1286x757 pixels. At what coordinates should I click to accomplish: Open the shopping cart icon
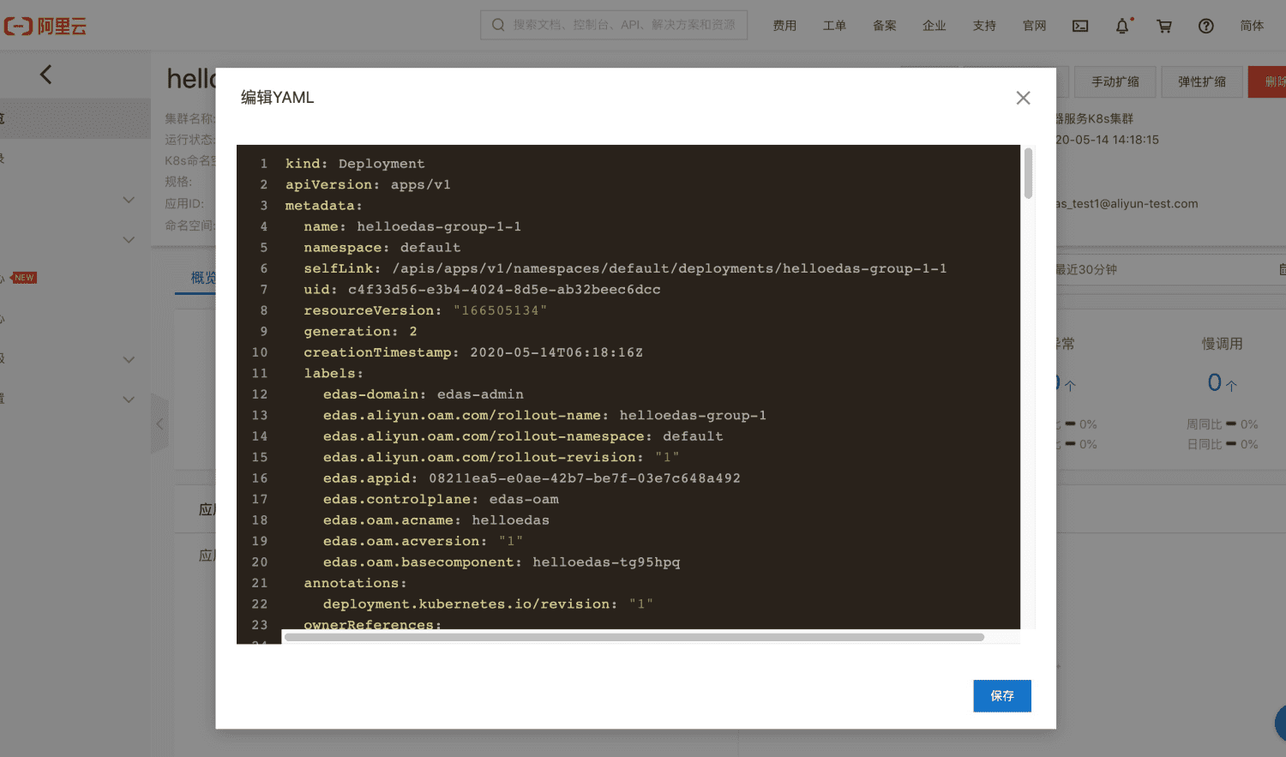click(x=1164, y=26)
